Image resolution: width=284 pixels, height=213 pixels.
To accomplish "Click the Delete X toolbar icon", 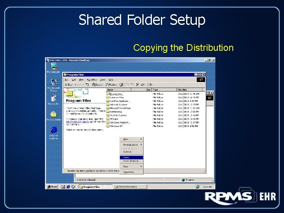I will [138, 84].
